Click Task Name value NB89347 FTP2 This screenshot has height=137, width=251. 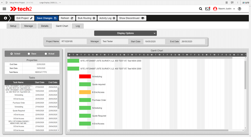41,72
